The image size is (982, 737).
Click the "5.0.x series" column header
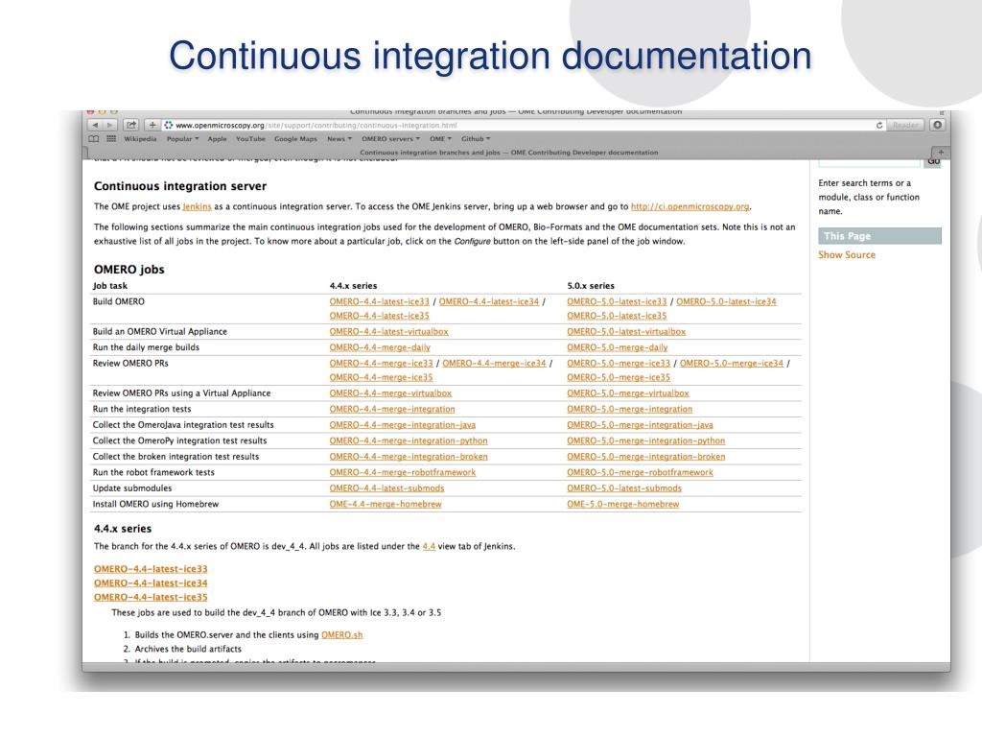point(591,286)
